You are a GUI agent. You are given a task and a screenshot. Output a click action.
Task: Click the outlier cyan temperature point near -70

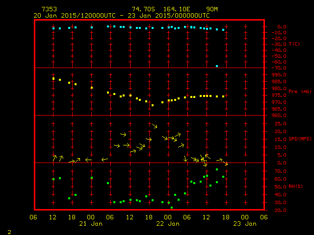click(x=217, y=66)
